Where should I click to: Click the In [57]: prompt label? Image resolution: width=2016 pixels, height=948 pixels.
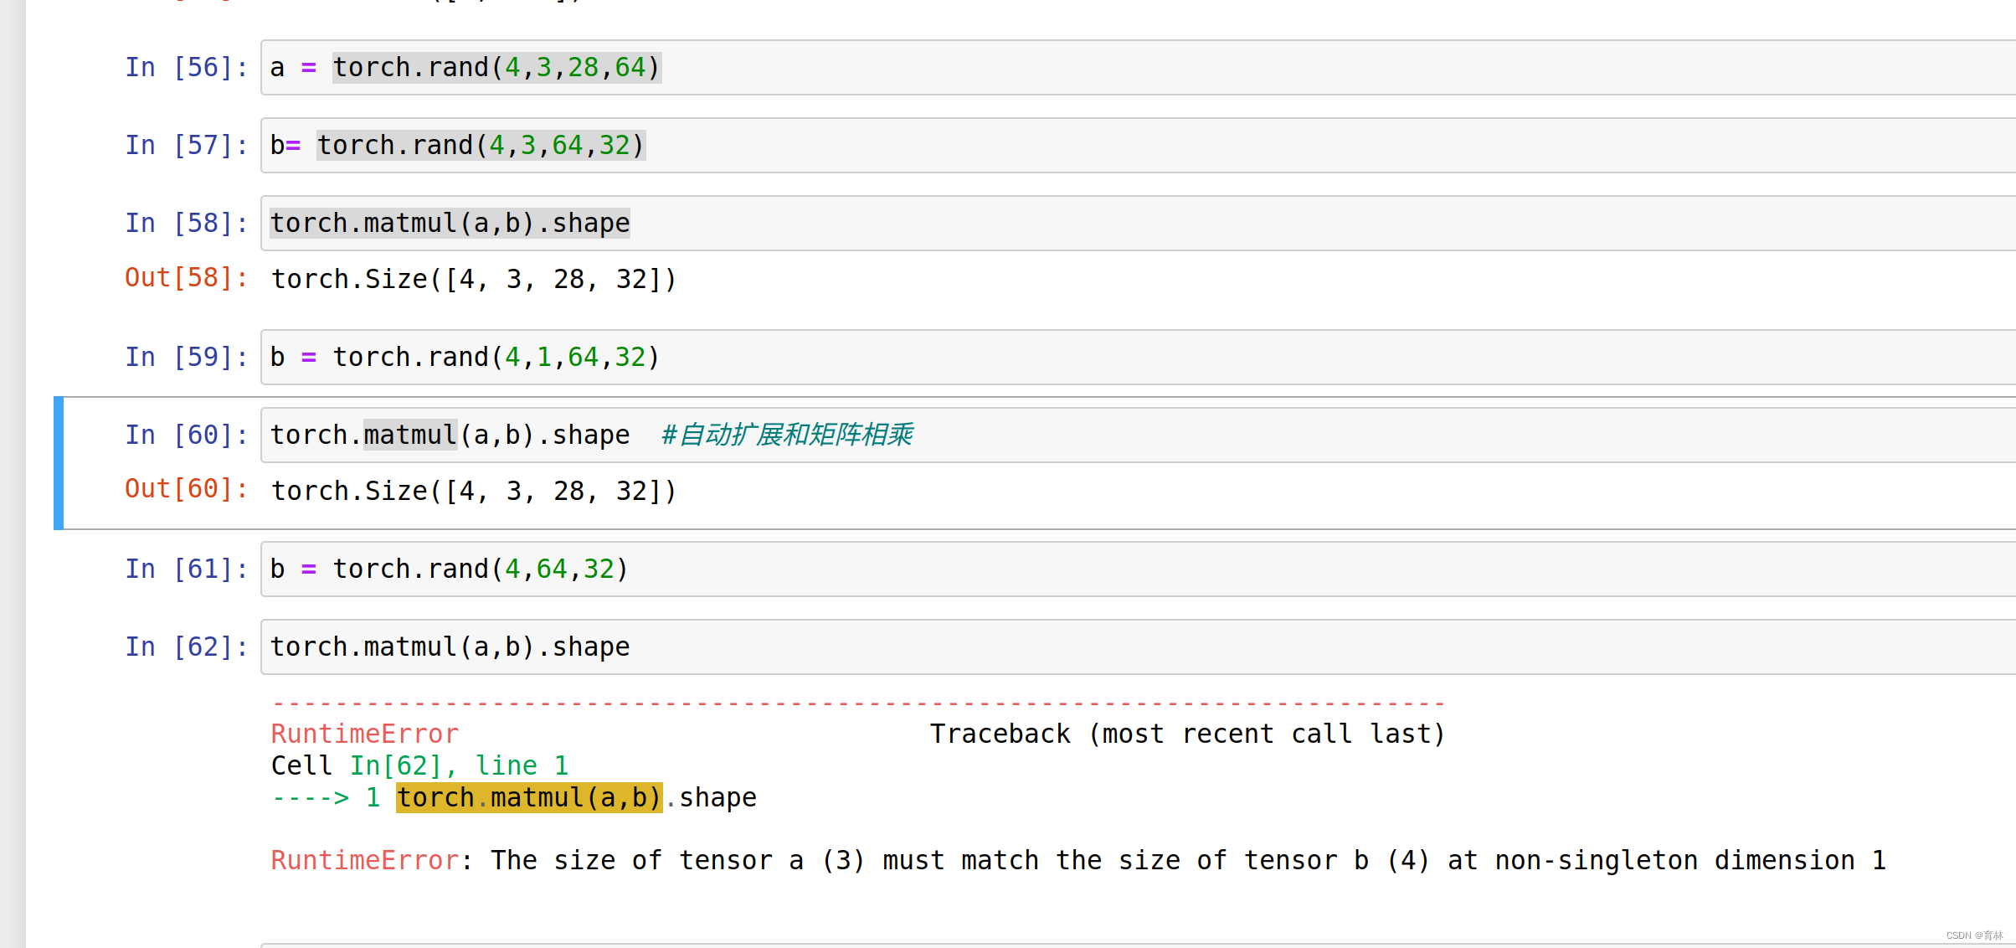pyautogui.click(x=187, y=145)
